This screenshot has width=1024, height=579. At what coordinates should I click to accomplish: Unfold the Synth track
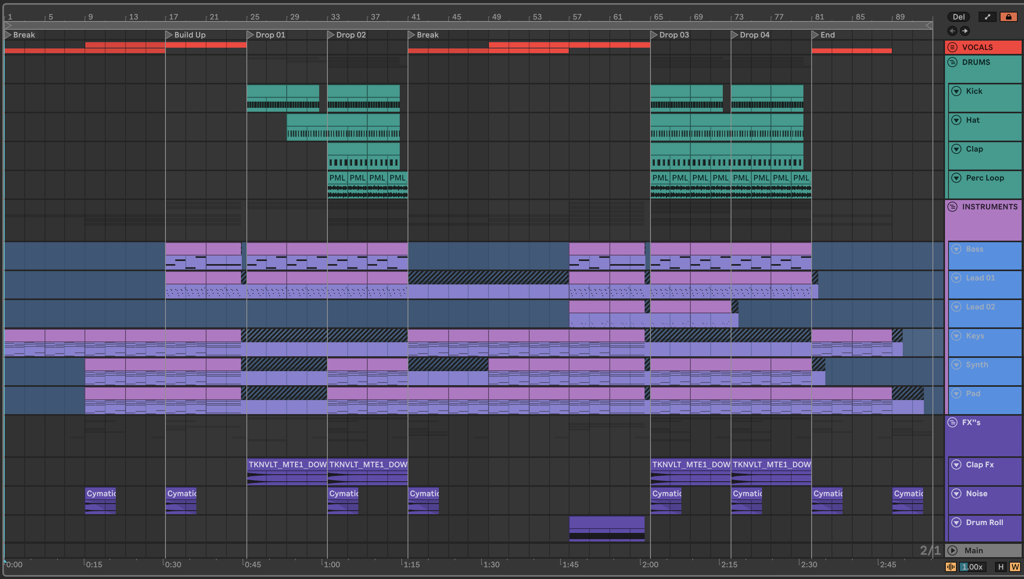coord(956,365)
